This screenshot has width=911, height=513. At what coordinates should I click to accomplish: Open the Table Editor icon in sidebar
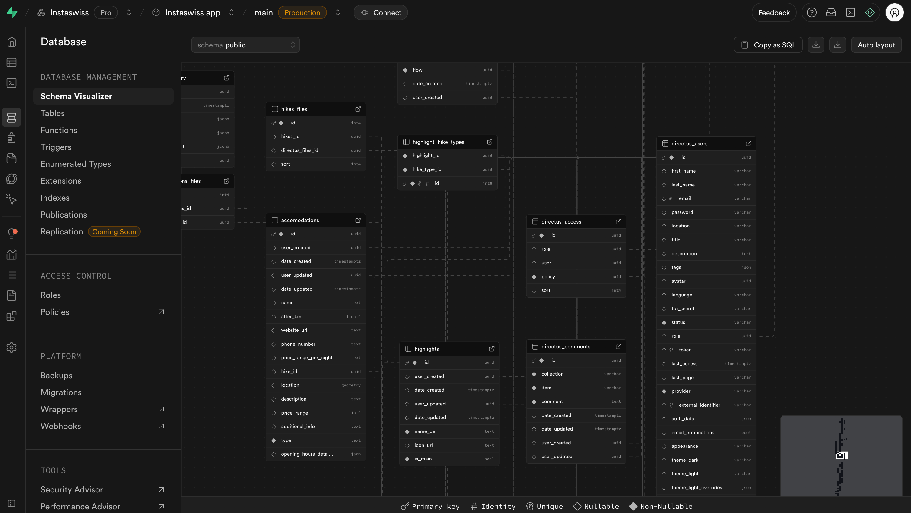click(12, 63)
